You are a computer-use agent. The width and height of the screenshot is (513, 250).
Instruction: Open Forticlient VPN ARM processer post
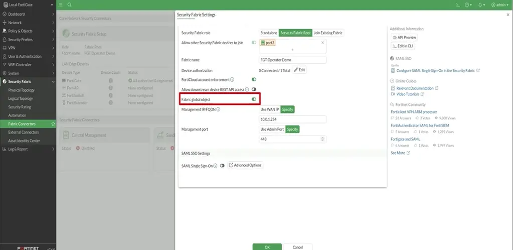pos(414,112)
